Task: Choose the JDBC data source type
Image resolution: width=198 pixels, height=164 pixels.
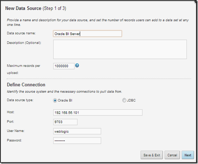Action: pyautogui.click(x=124, y=100)
